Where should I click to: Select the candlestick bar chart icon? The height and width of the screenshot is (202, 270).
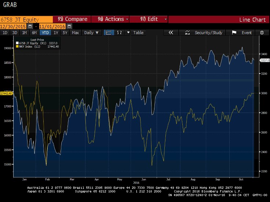(x=119, y=33)
